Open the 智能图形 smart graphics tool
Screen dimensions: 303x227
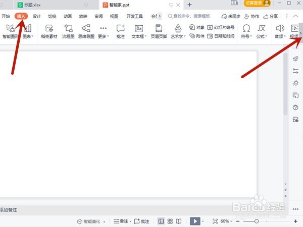pos(10,31)
